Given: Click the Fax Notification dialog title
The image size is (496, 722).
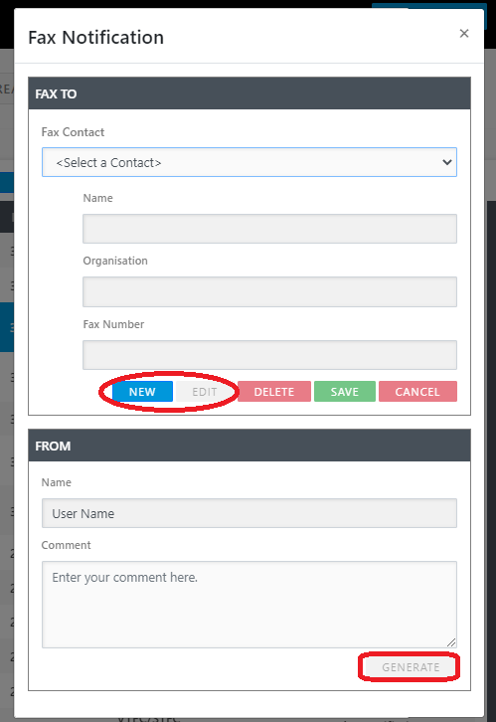Looking at the screenshot, I should tap(95, 38).
